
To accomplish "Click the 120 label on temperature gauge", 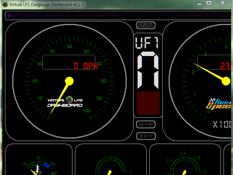I will tap(52, 164).
